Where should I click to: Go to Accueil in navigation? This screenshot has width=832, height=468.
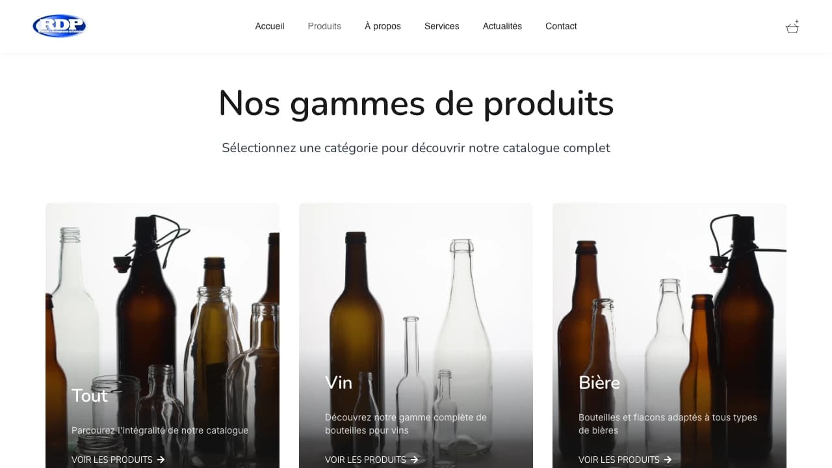(x=270, y=26)
